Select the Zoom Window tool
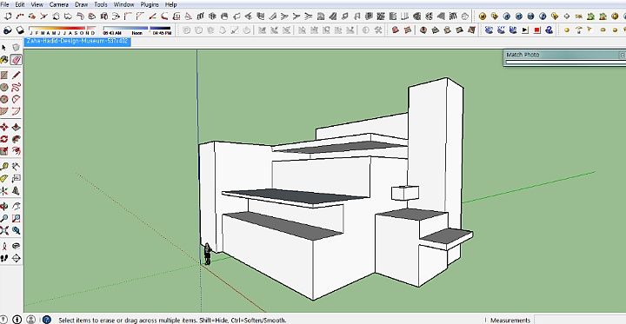Screen dimensions: 626x324 click(x=16, y=218)
